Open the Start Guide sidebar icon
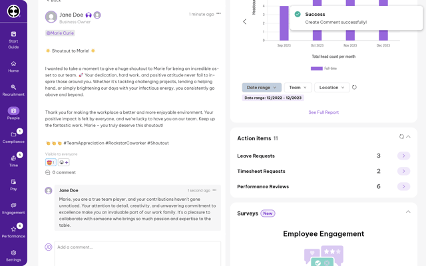Image resolution: width=426 pixels, height=266 pixels. tap(13, 34)
